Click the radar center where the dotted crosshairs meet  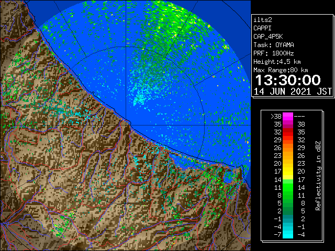point(126,125)
